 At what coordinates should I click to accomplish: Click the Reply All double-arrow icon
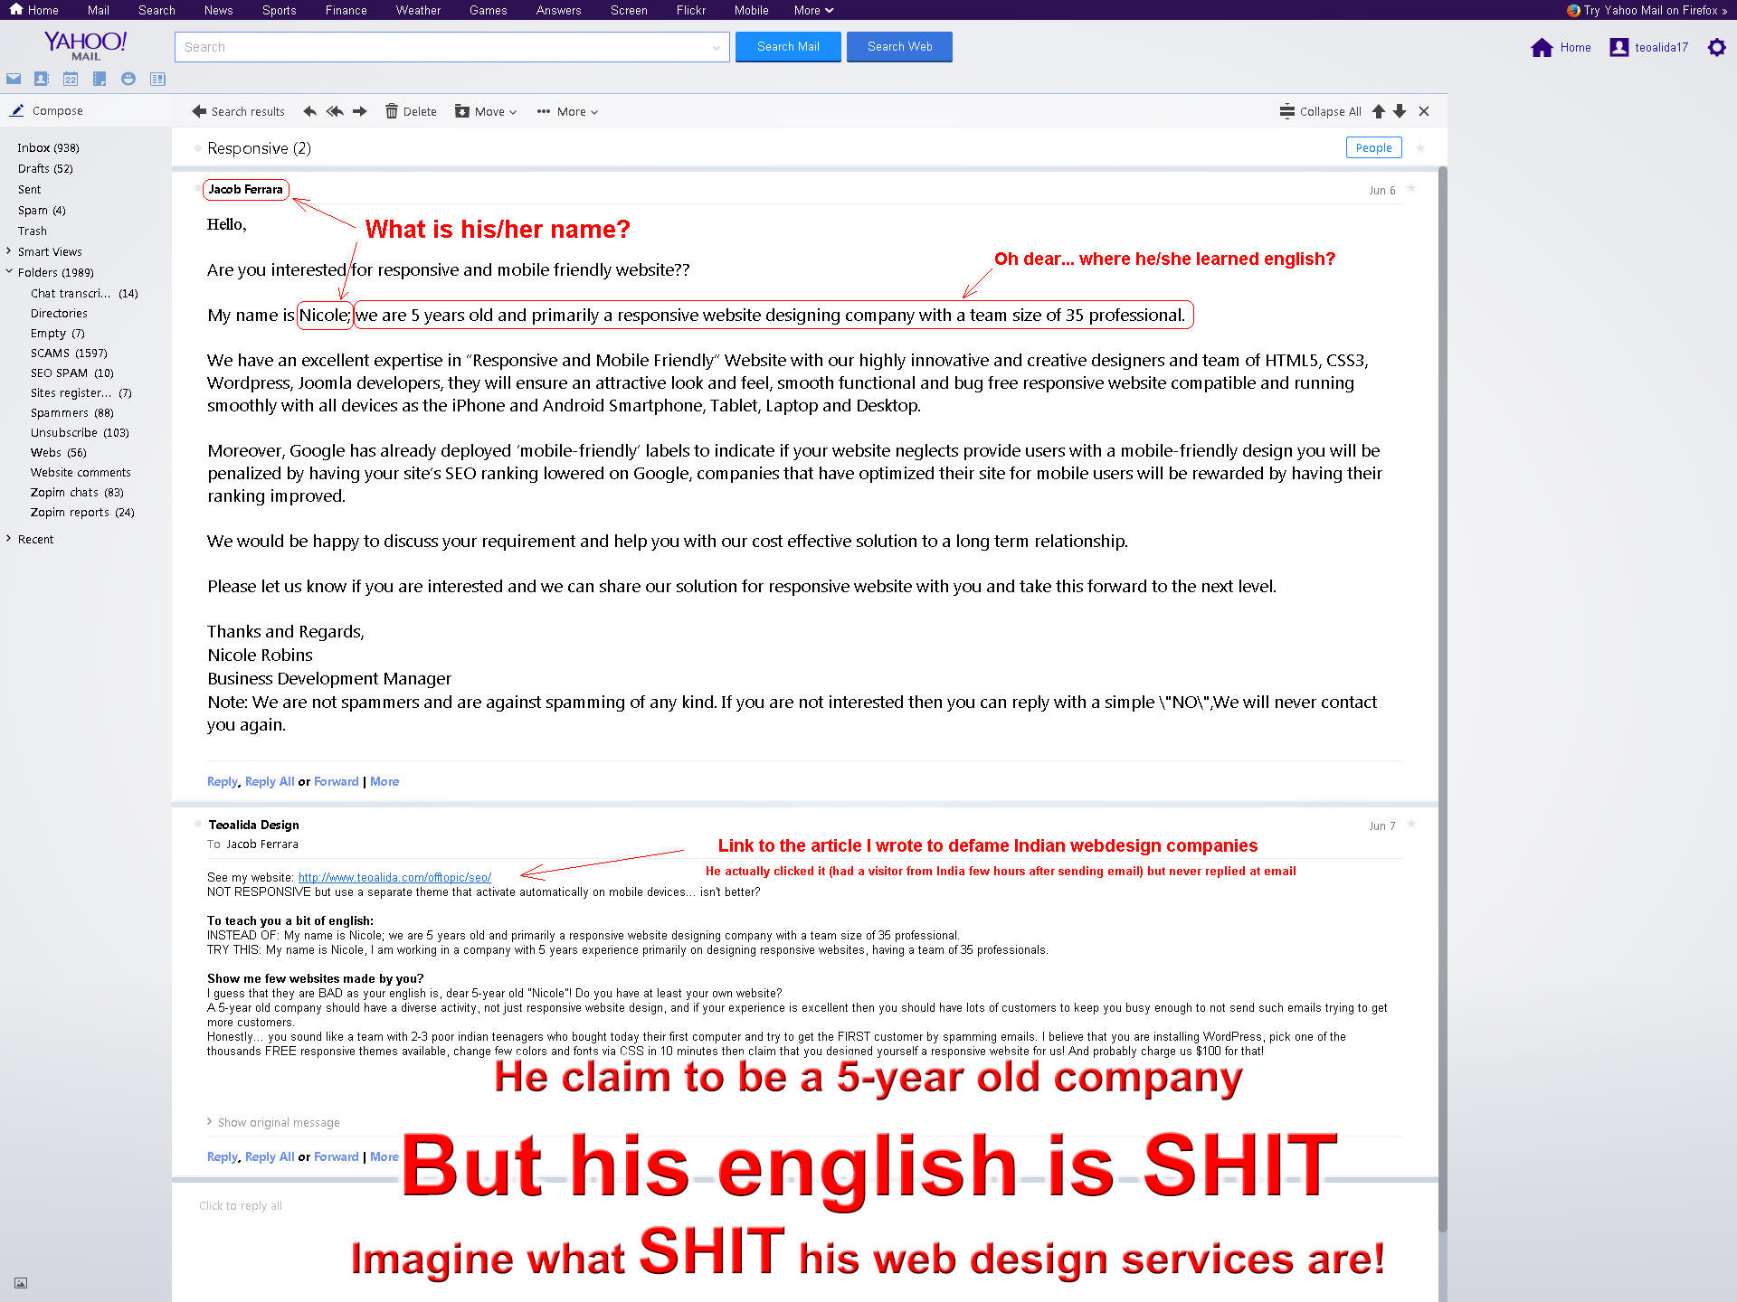click(335, 111)
